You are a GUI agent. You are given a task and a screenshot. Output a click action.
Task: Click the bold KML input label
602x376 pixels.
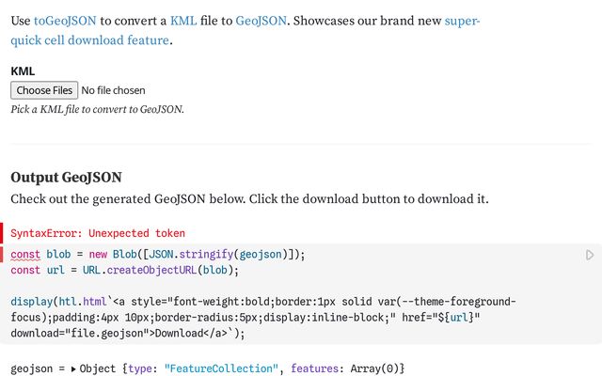click(x=23, y=71)
